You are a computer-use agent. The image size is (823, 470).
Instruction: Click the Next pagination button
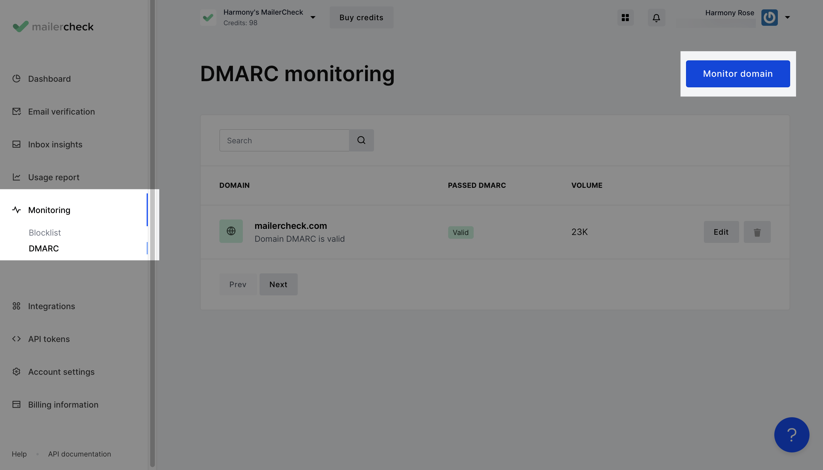[x=278, y=284]
